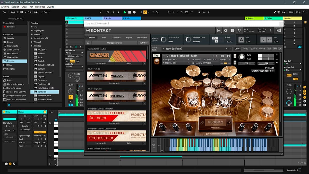The image size is (309, 174).
Task: Open the Archivo menu
Action: [x=5, y=7]
